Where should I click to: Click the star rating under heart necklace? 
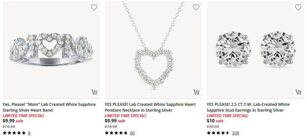click(116, 133)
